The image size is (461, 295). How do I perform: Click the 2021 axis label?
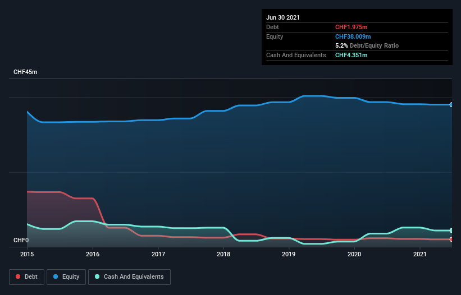[x=420, y=254]
